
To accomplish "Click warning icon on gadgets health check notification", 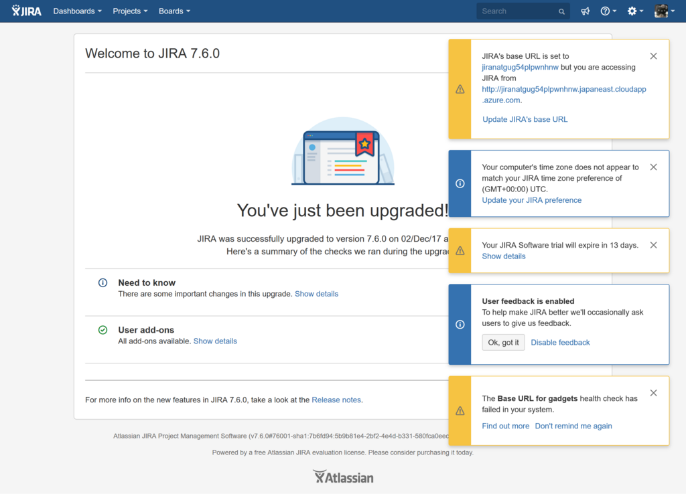I will coord(460,411).
